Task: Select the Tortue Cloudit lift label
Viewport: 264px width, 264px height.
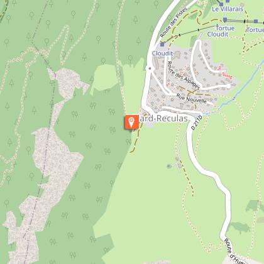Action: point(221,31)
